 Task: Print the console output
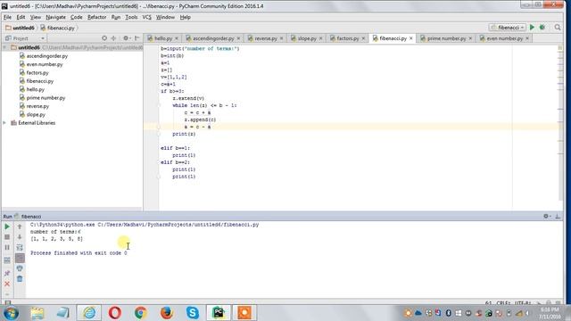click(20, 268)
